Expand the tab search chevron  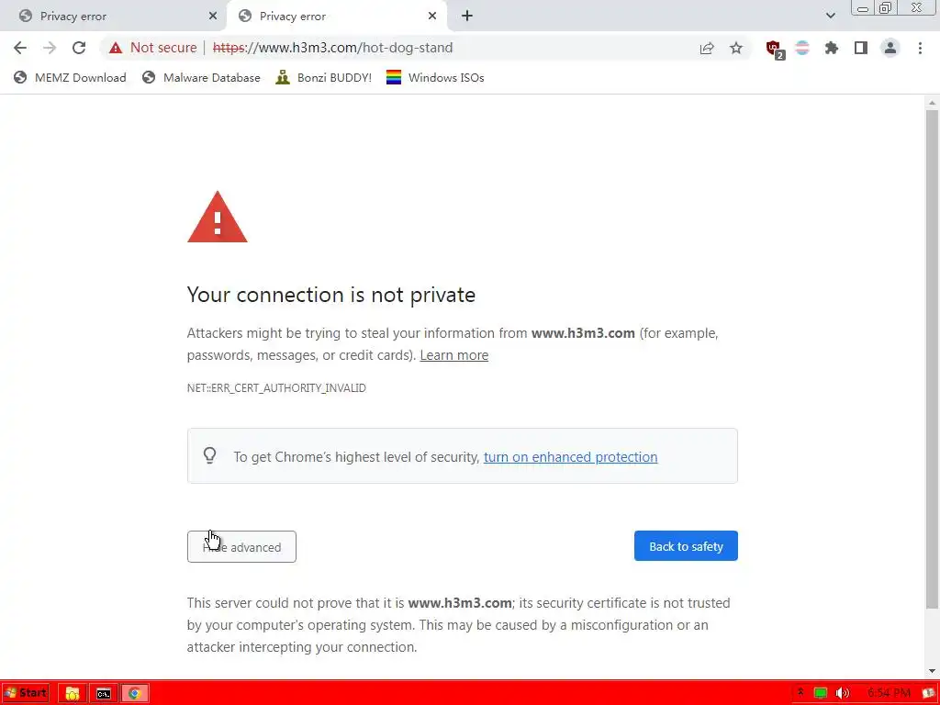[830, 16]
